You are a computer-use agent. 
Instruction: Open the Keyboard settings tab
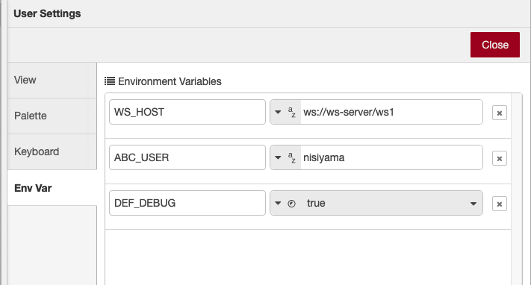tap(52, 151)
